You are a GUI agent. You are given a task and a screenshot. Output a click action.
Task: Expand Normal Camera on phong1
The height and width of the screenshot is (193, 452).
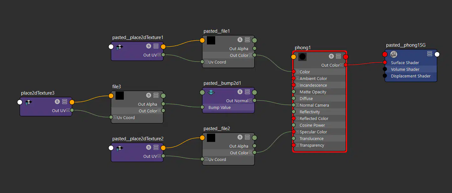click(297, 105)
